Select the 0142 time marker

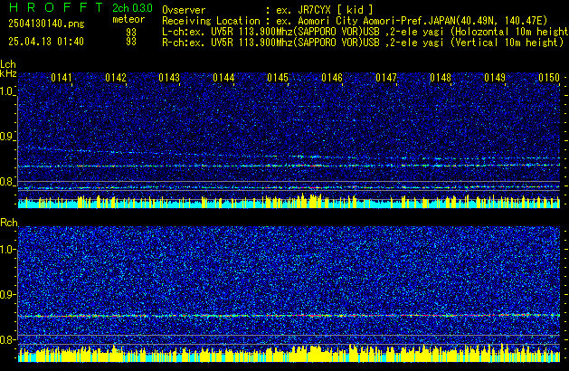click(116, 78)
